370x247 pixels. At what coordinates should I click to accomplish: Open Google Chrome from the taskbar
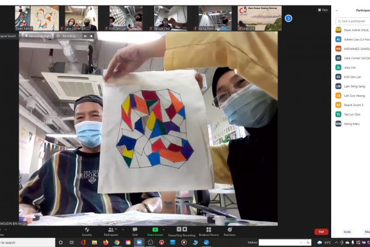coord(117,243)
